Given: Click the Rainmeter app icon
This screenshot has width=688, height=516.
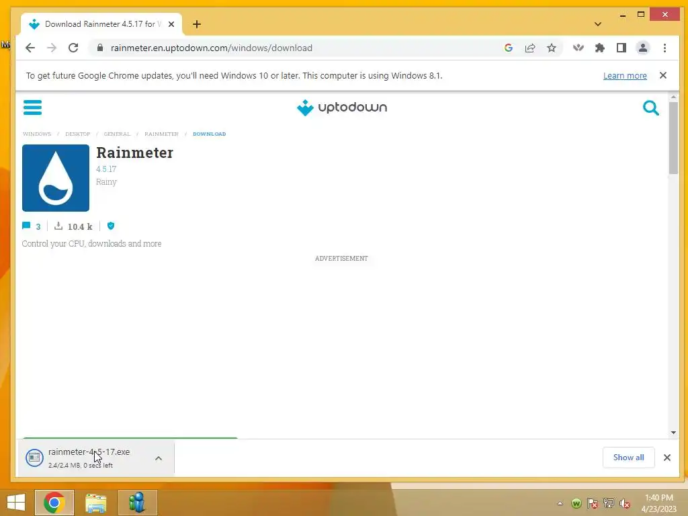Looking at the screenshot, I should [56, 177].
